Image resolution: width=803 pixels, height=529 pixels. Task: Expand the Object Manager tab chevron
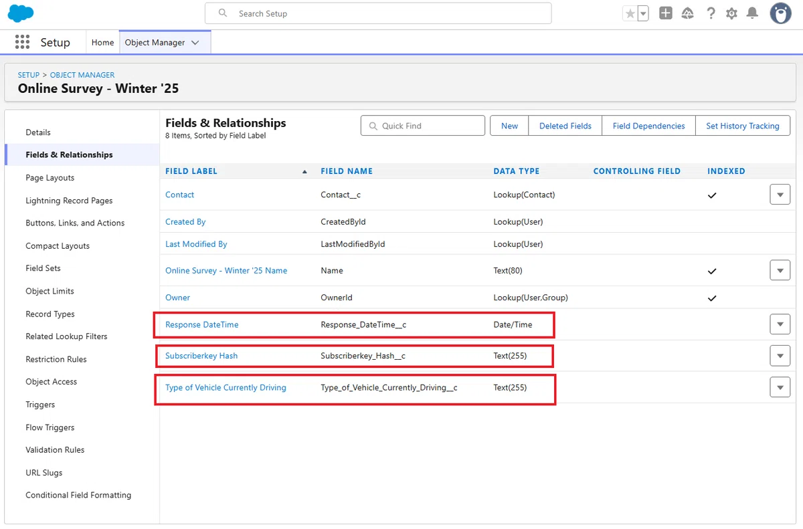click(x=195, y=42)
